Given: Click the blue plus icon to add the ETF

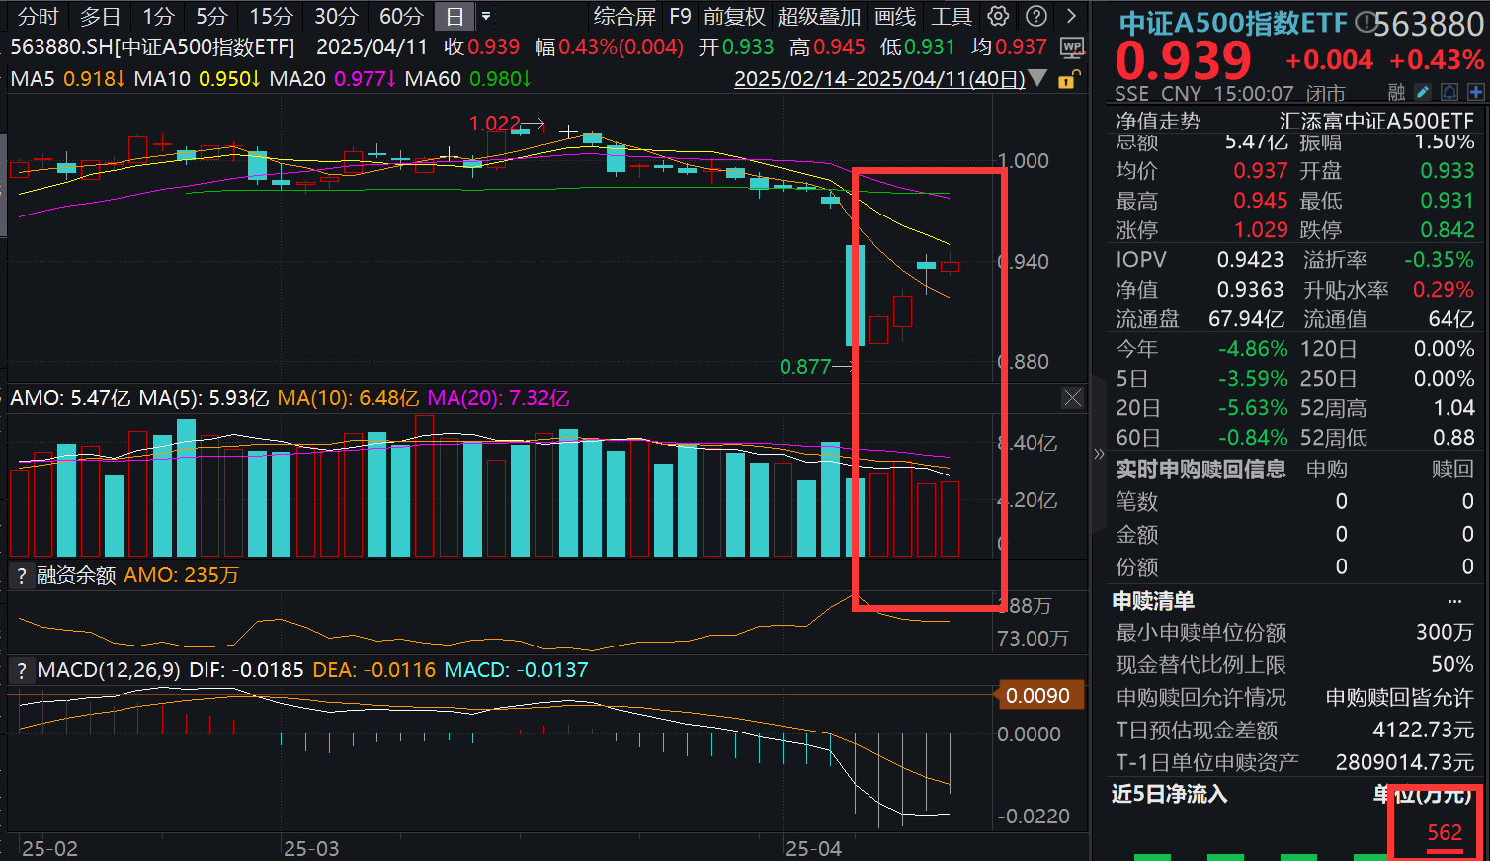Looking at the screenshot, I should click(x=1475, y=92).
